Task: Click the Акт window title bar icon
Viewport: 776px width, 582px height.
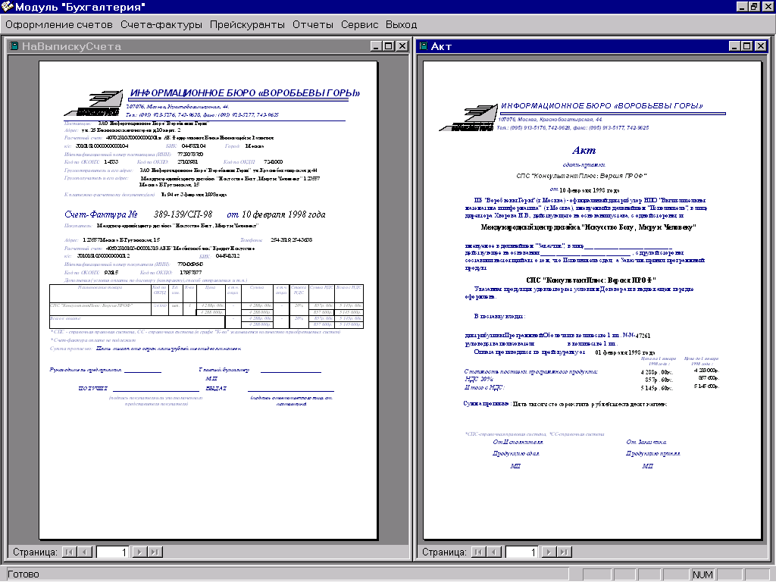Action: click(423, 46)
